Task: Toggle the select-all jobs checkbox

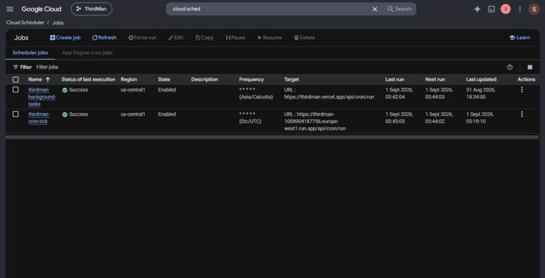Action: tap(16, 80)
